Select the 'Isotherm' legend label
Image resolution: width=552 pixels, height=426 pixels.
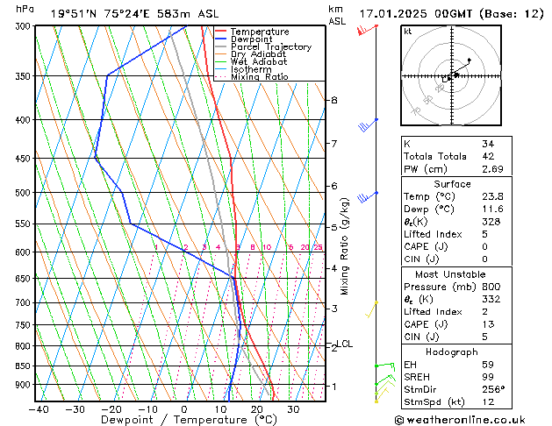tap(251, 69)
